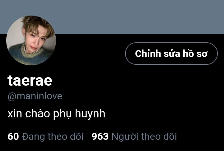Click the Đang theo dõi label
Screen dimensions: 224x151
[x=53, y=136]
